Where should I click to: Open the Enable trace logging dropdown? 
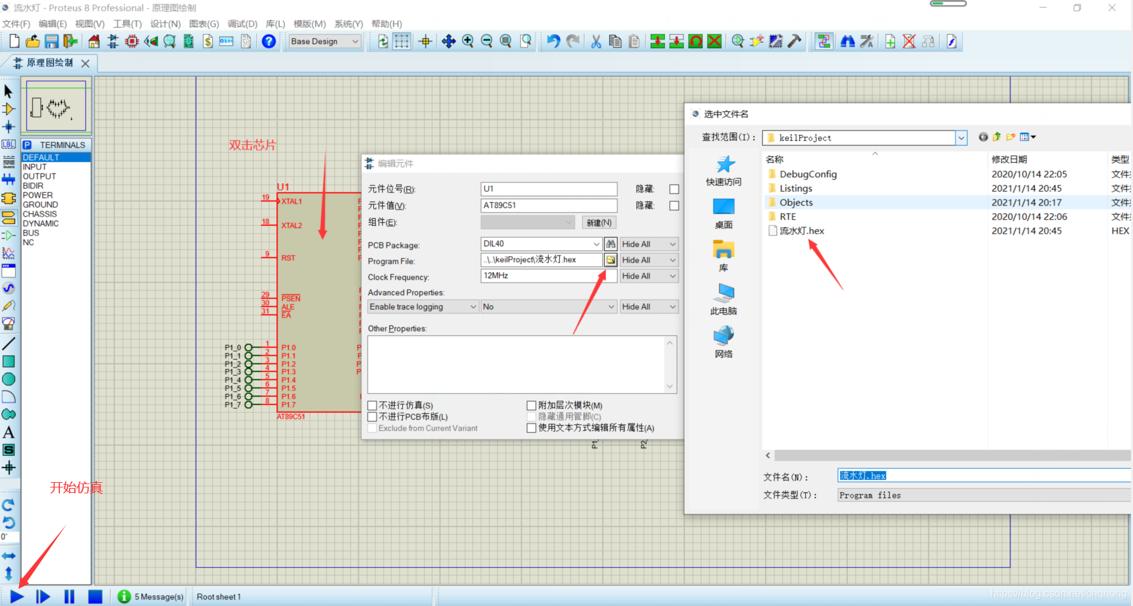[x=423, y=307]
